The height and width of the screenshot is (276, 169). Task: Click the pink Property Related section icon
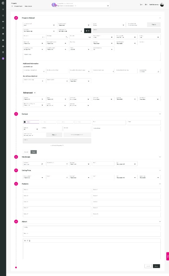pos(16,18)
